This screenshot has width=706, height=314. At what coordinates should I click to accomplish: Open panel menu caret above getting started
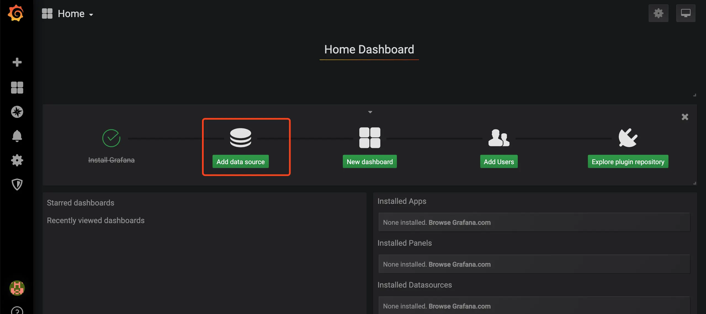[x=370, y=112]
